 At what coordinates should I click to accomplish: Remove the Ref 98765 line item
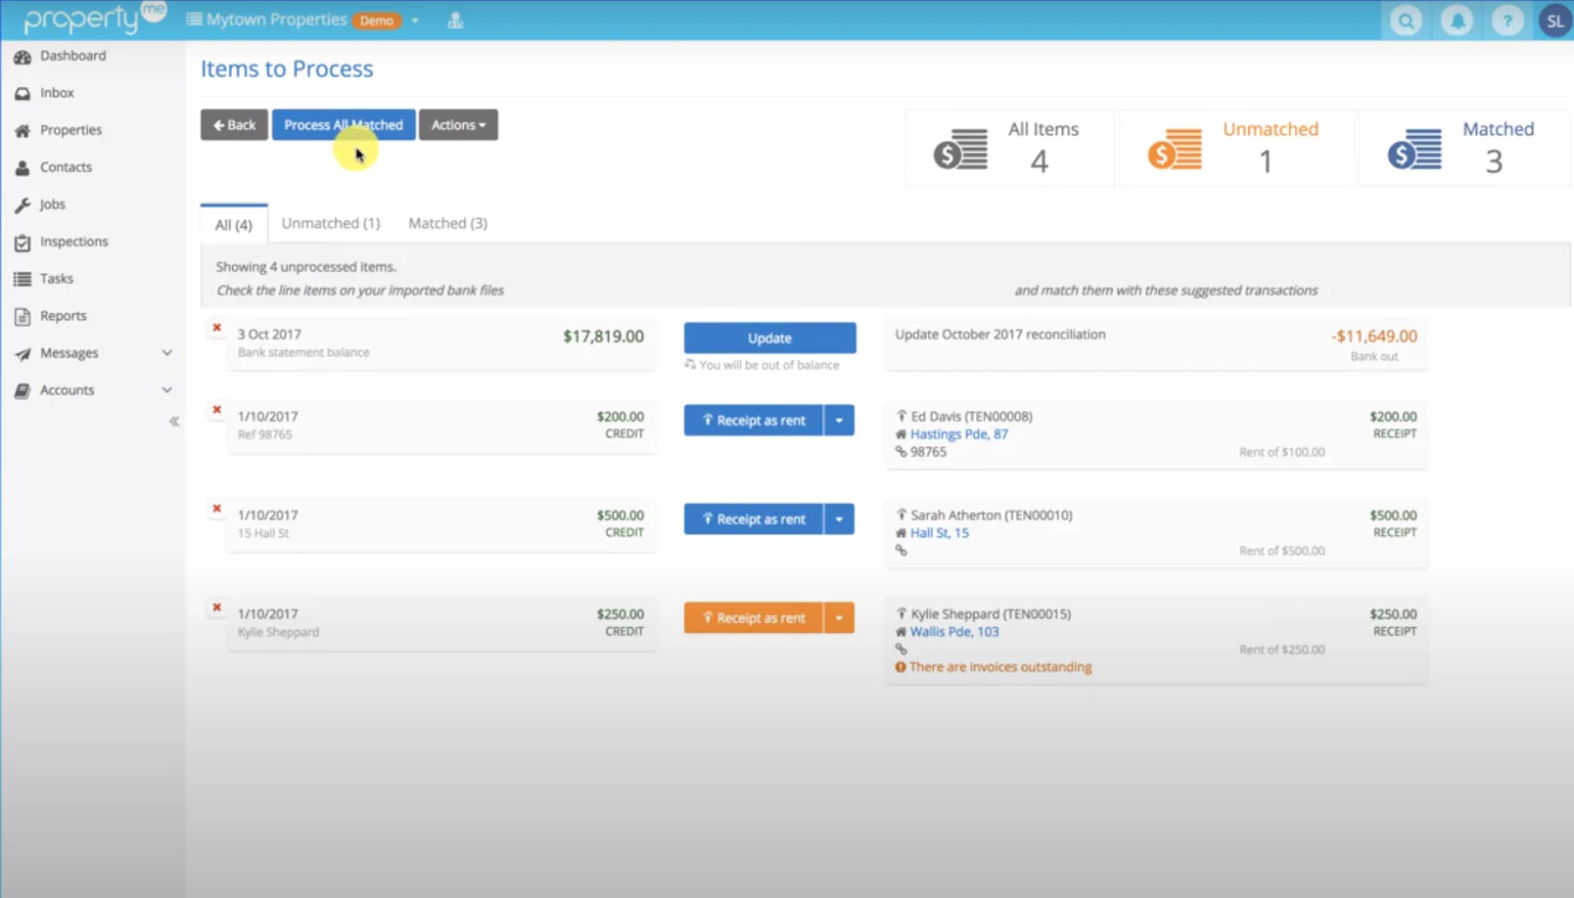217,410
